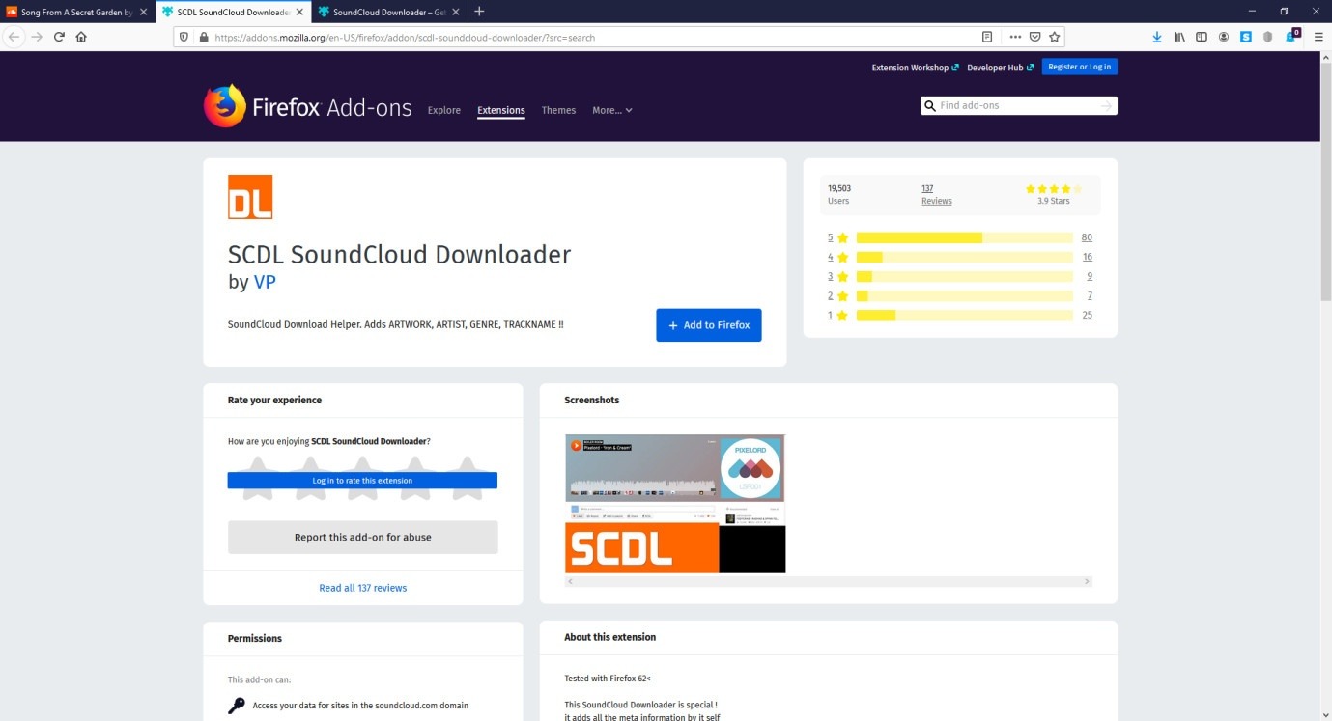This screenshot has width=1332, height=721.
Task: Close the Song From A Secret Garden tab
Action: click(x=143, y=12)
